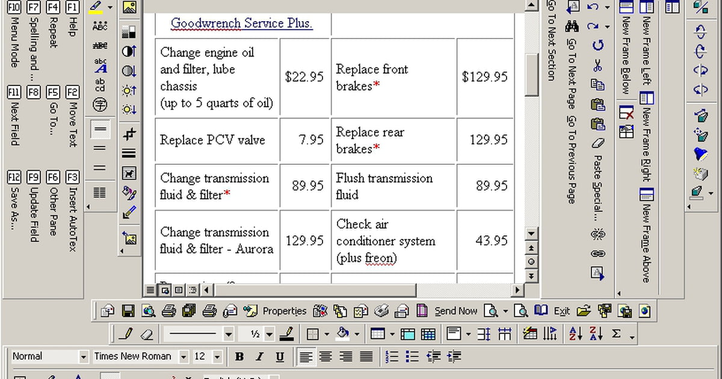Click the More Brightness sun icon
722x379 pixels.
click(129, 90)
